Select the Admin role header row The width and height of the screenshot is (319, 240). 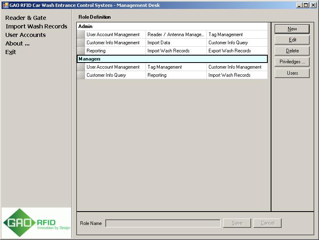click(x=172, y=26)
